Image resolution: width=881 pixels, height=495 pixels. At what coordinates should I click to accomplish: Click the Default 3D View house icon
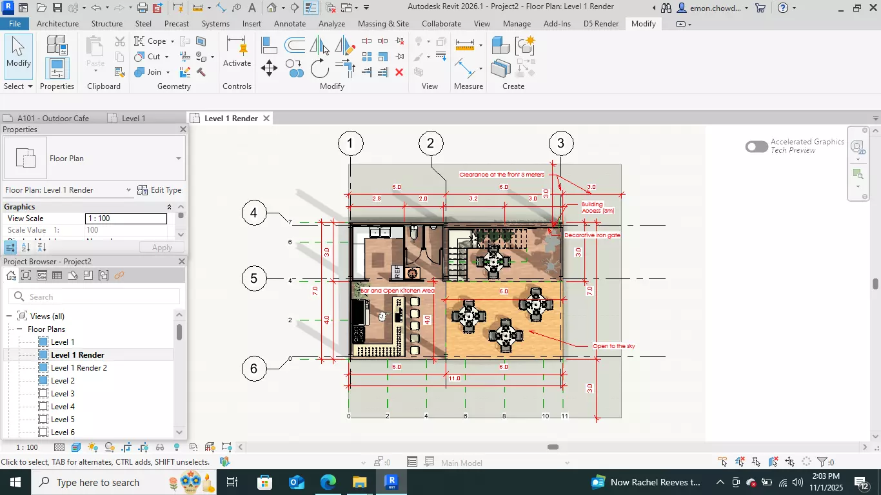tap(272, 8)
